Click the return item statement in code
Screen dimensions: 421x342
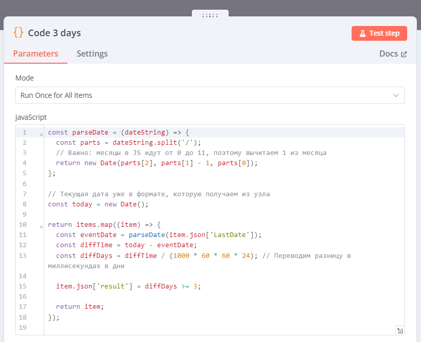(80, 306)
